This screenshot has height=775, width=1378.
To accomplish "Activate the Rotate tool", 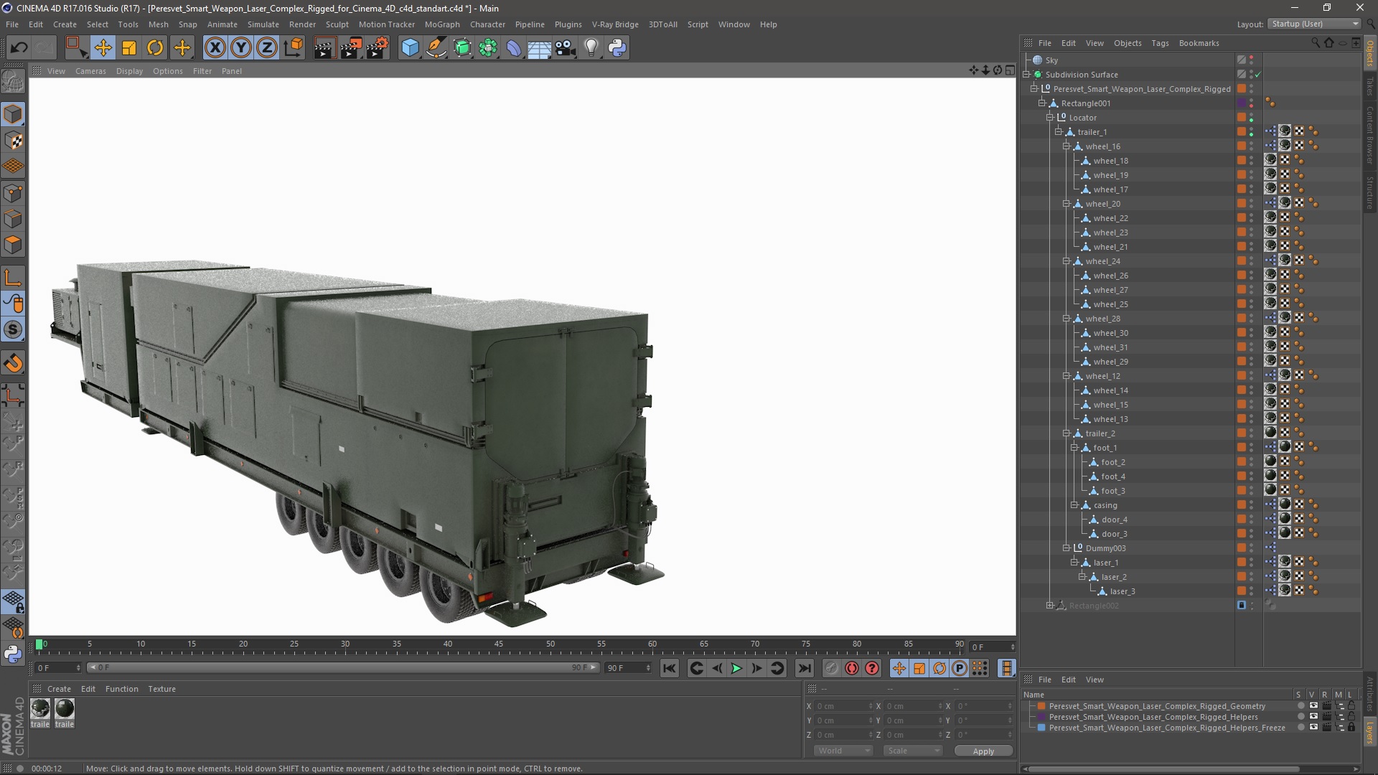I will (x=155, y=48).
